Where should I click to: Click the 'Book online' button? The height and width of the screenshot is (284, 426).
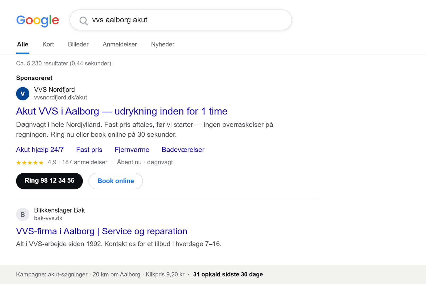pos(116,181)
